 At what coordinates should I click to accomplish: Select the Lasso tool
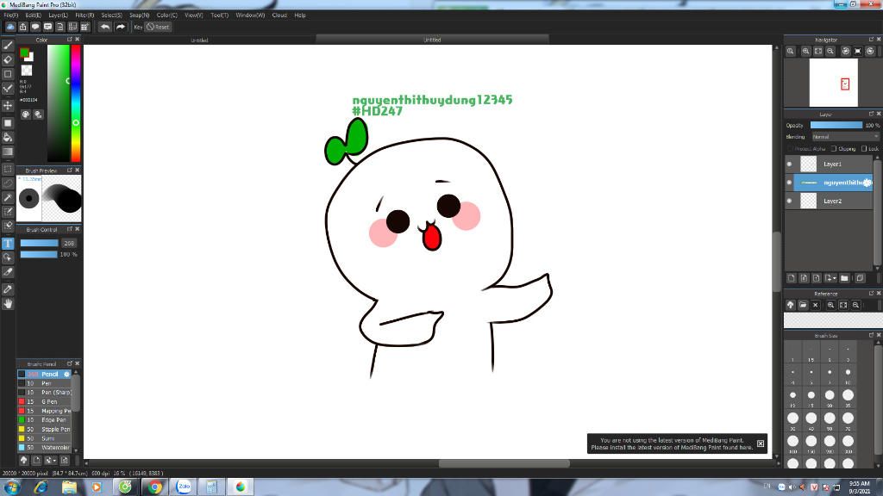pyautogui.click(x=8, y=183)
